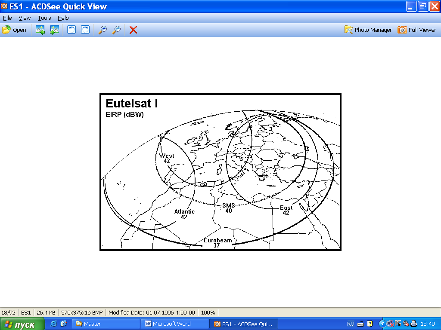
Task: Click the second quick launch browser icon
Action: (63, 324)
